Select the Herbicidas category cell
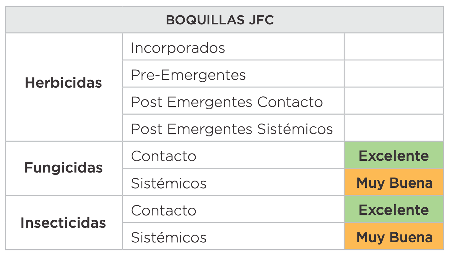451x254 pixels. point(63,83)
